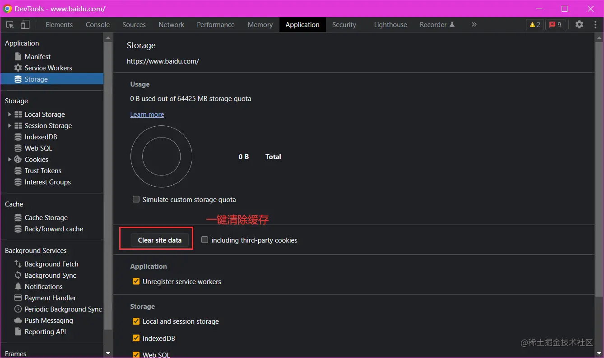Screen dimensions: 604x358
Task: Select Session Storage in sidebar
Action: 52,126
